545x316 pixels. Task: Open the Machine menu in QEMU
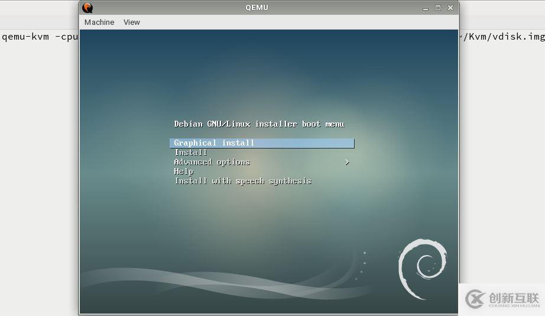tap(99, 22)
